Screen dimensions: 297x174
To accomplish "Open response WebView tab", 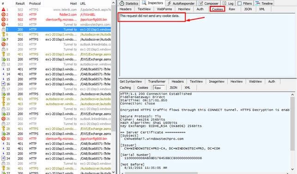I will pyautogui.click(x=255, y=81).
